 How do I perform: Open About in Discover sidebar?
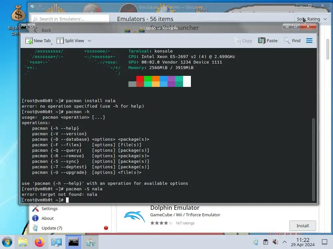click(x=47, y=218)
